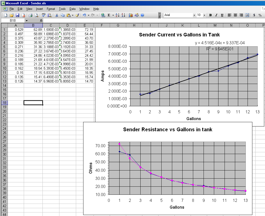The height and width of the screenshot is (216, 265).
Task: Open the Window menu
Action: (x=84, y=9)
